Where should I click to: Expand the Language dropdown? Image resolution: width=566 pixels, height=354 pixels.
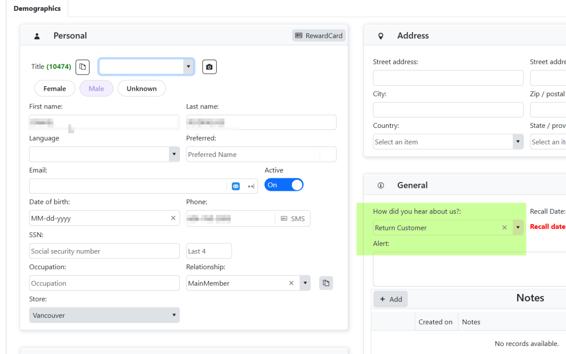click(x=104, y=154)
